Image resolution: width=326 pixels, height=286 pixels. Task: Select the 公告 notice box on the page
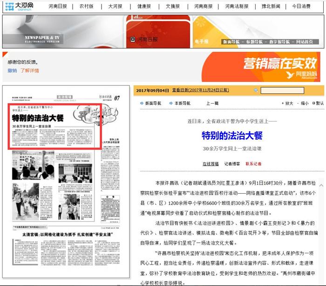[x=110, y=209]
